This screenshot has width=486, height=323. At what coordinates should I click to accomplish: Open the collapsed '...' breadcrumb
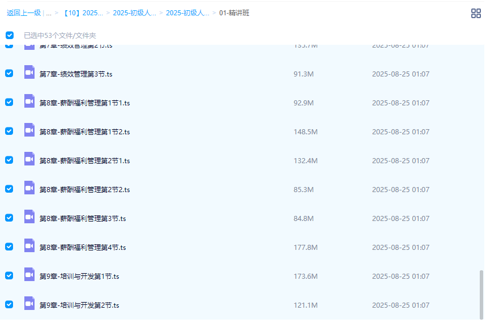point(49,13)
